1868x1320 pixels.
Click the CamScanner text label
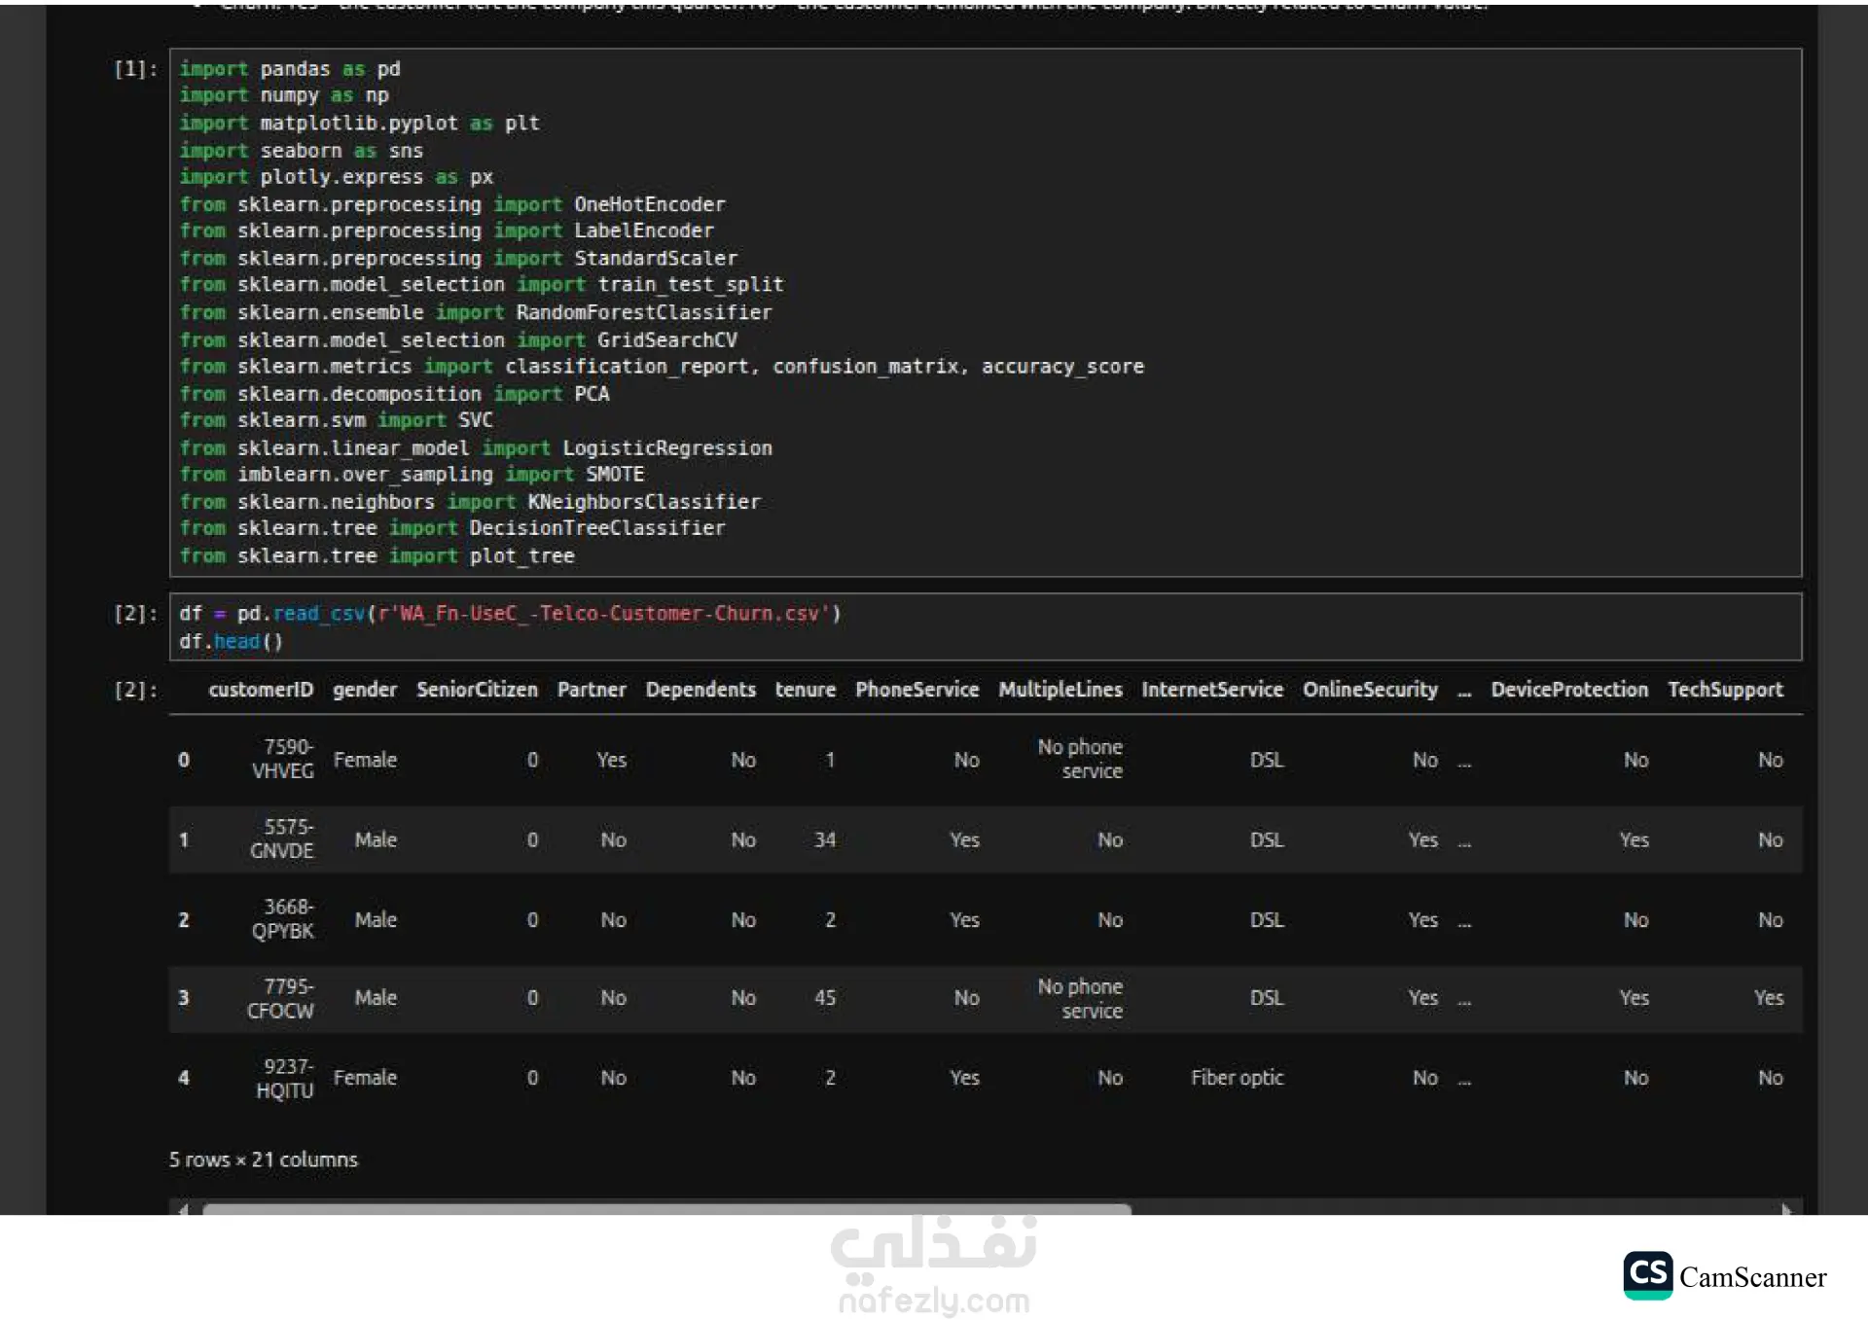1752,1277
